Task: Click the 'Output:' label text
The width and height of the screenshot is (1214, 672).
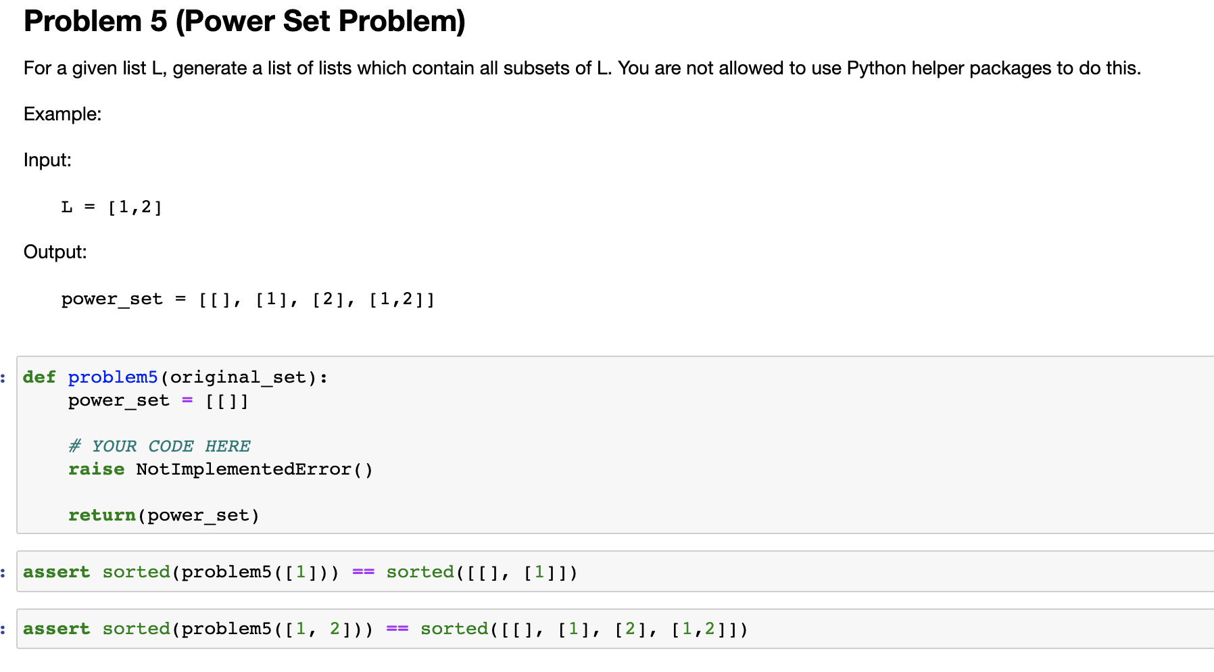Action: click(55, 252)
